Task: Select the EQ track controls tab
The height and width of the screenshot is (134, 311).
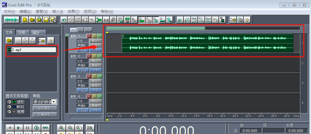Action: (x=80, y=30)
